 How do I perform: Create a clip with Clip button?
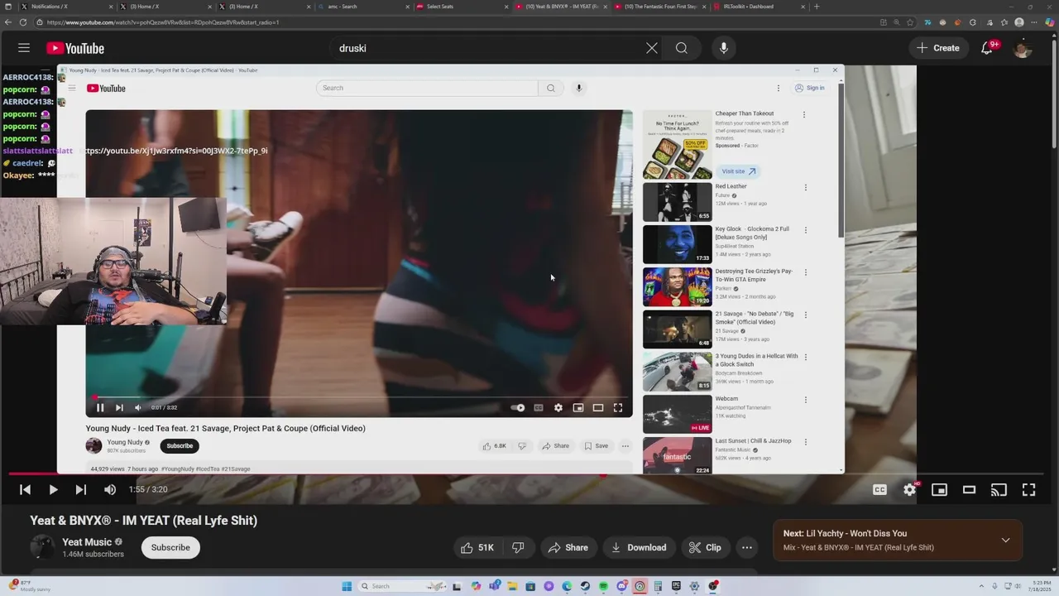(705, 547)
